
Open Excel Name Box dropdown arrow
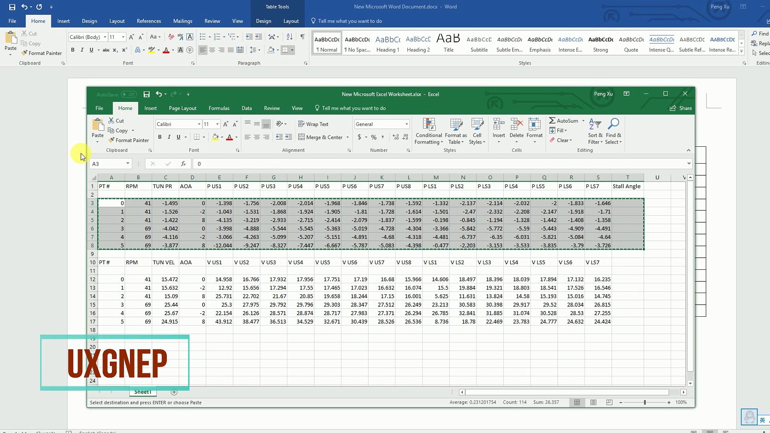(x=128, y=164)
